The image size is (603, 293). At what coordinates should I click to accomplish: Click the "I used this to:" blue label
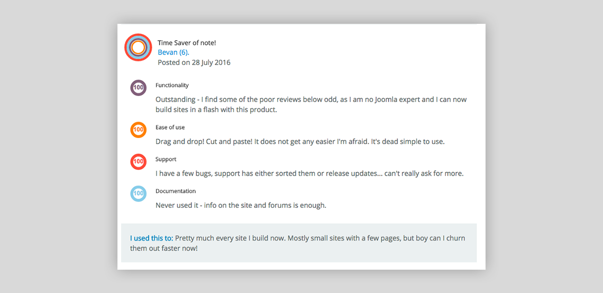151,238
